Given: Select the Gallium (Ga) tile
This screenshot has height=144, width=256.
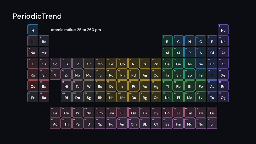Looking at the screenshot, I should click(x=167, y=63).
